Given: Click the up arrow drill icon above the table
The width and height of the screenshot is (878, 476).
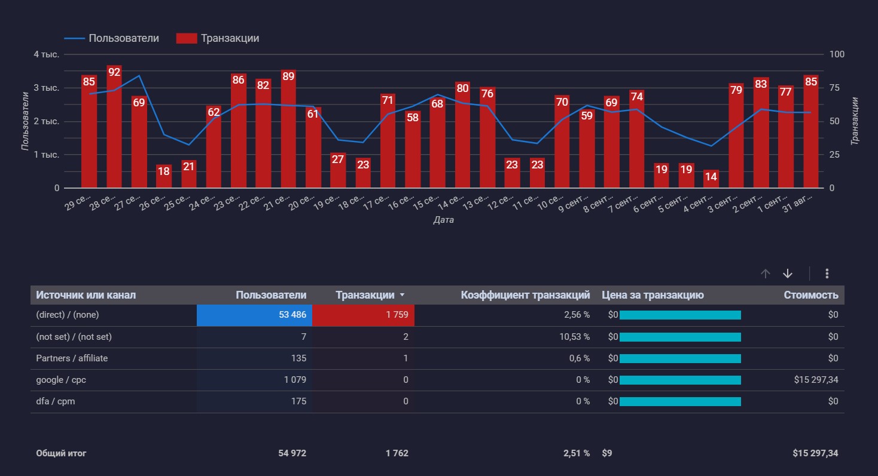Looking at the screenshot, I should (x=765, y=274).
